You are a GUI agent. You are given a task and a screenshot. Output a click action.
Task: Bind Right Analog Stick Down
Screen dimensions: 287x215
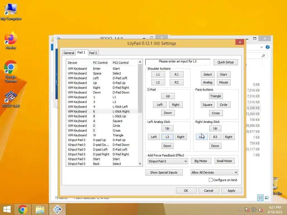(x=215, y=146)
